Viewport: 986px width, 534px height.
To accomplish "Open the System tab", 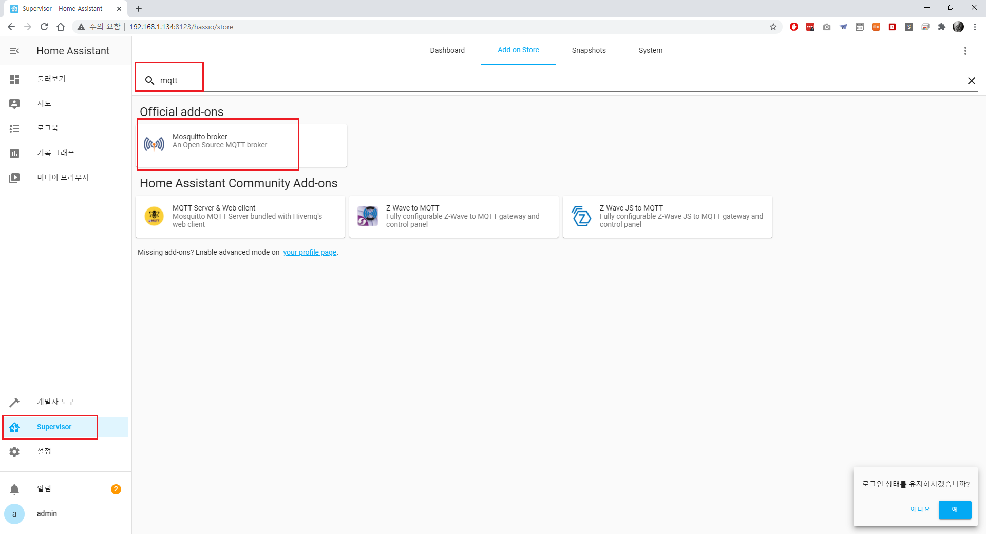I will 651,50.
